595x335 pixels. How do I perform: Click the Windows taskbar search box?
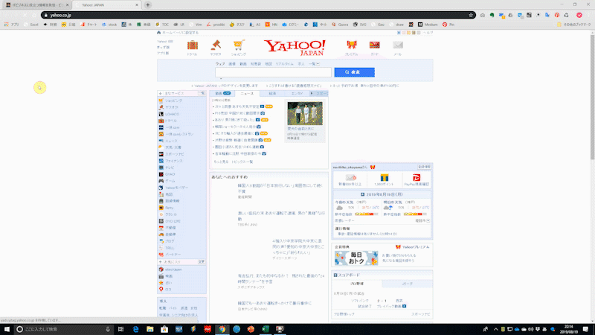[x=64, y=329]
